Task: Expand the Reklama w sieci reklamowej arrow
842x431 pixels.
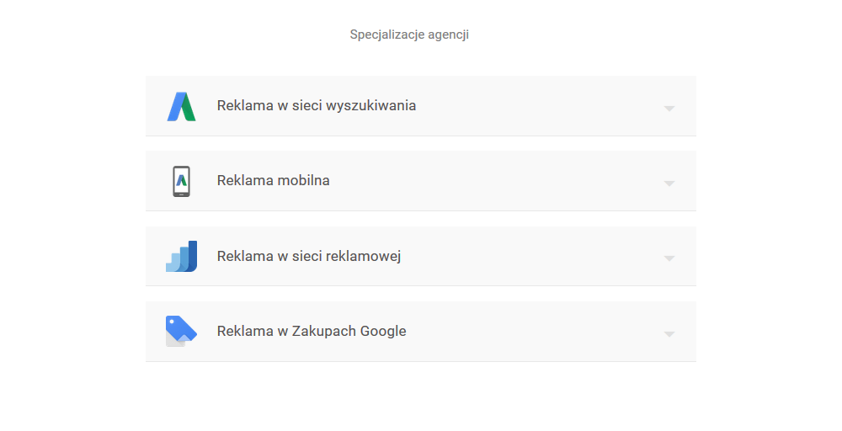Action: tap(669, 258)
